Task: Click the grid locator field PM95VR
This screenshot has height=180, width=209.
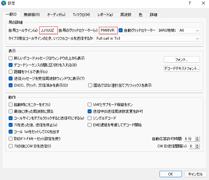Action: [x=108, y=30]
